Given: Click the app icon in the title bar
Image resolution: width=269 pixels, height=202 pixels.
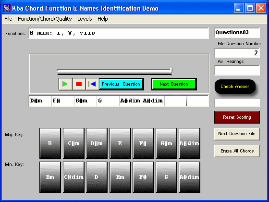Looking at the screenshot, I should (7, 8).
